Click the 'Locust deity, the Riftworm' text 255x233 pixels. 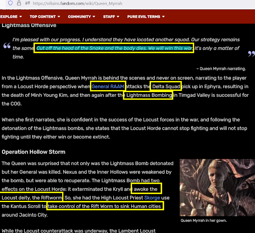(32, 198)
